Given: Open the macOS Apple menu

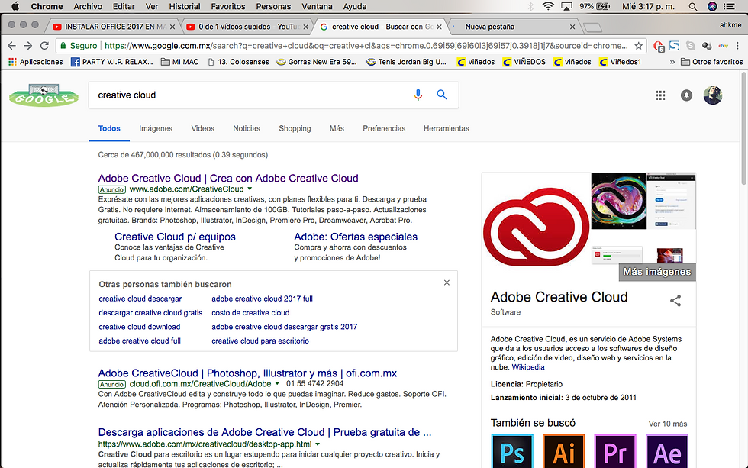Looking at the screenshot, I should pyautogui.click(x=15, y=6).
